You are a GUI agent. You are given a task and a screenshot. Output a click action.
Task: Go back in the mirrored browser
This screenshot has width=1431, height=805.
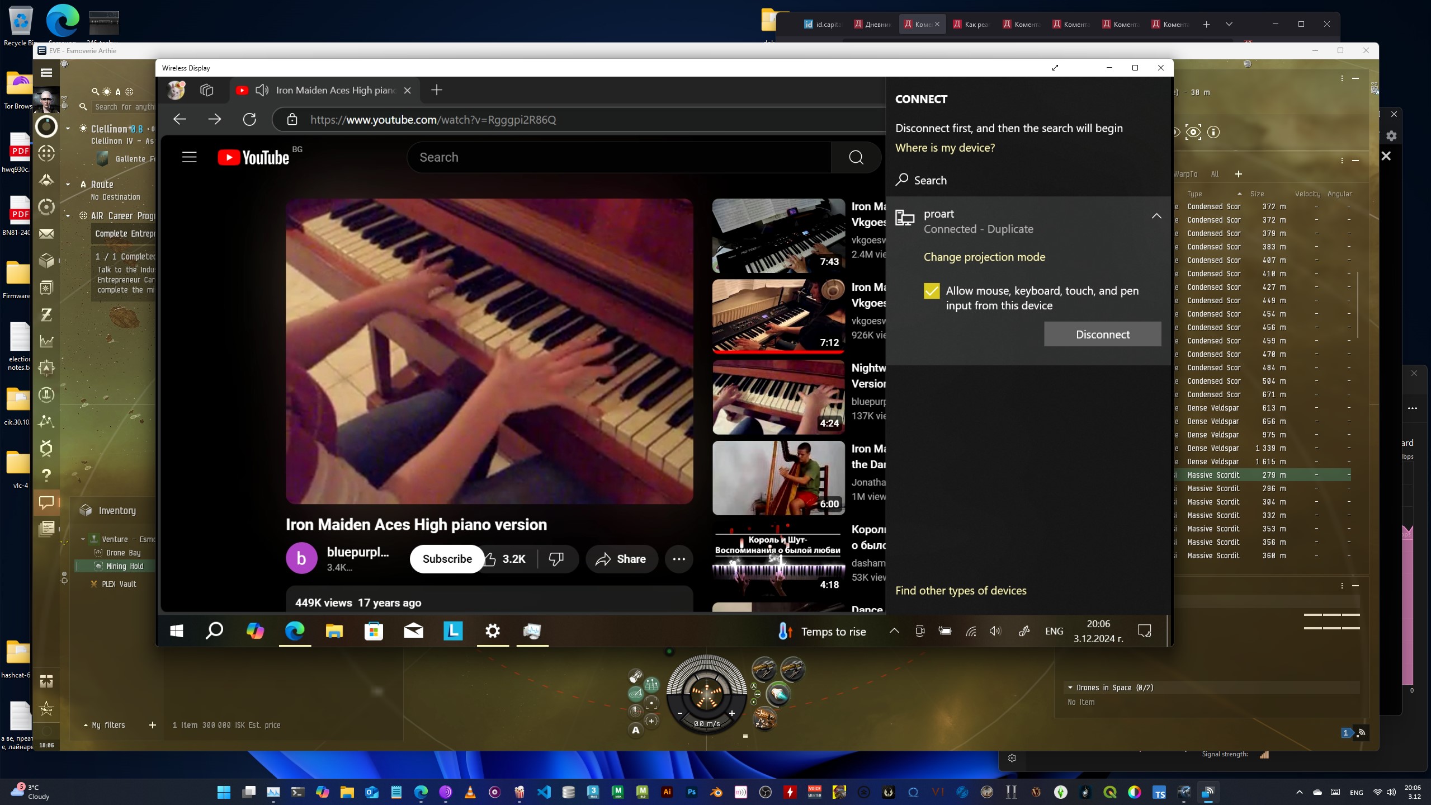coord(180,119)
